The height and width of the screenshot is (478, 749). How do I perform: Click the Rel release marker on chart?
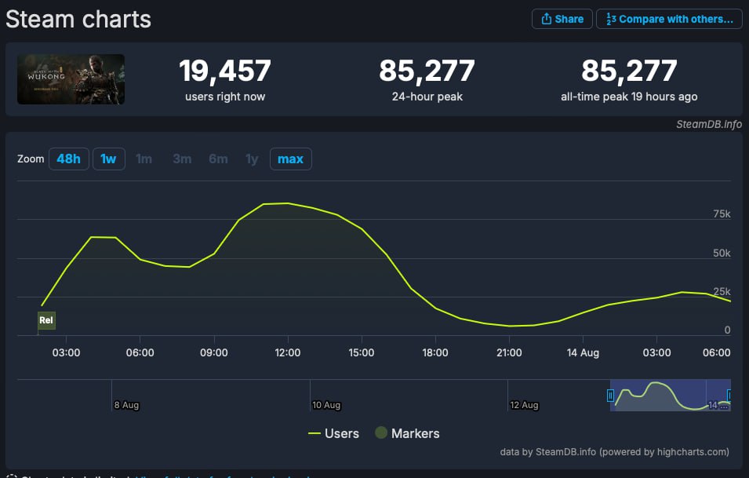(46, 320)
